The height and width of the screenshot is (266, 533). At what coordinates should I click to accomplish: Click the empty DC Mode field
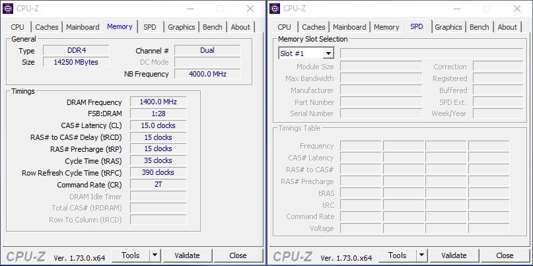(x=207, y=62)
